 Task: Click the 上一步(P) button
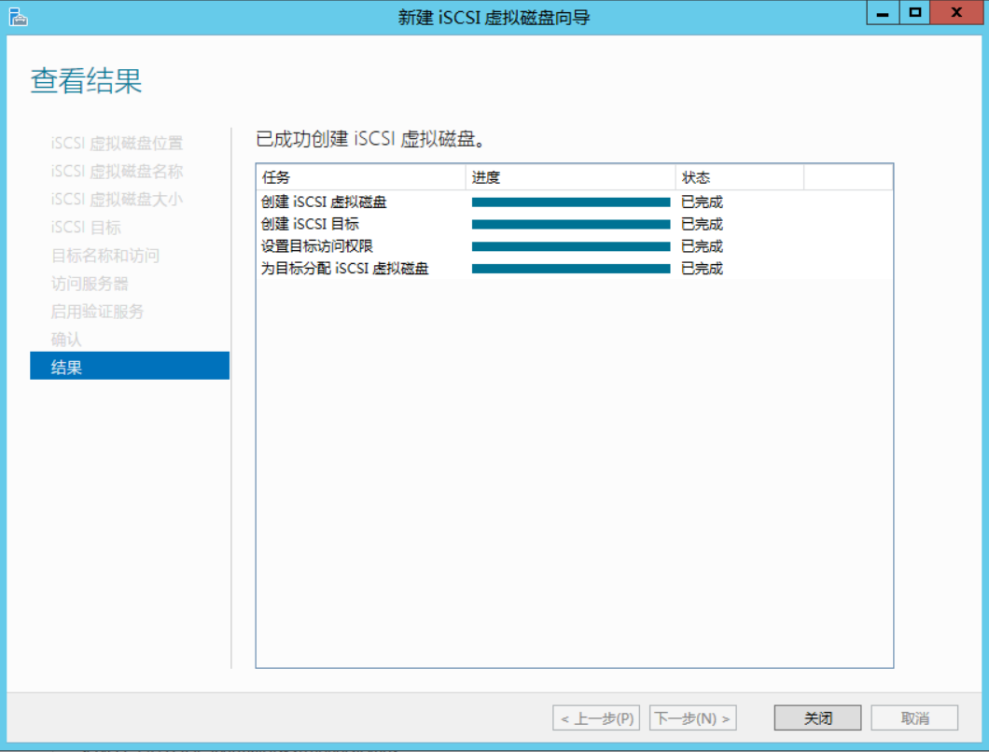tap(597, 717)
